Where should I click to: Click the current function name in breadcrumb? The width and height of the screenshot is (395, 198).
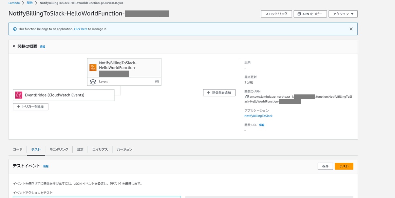(82, 3)
